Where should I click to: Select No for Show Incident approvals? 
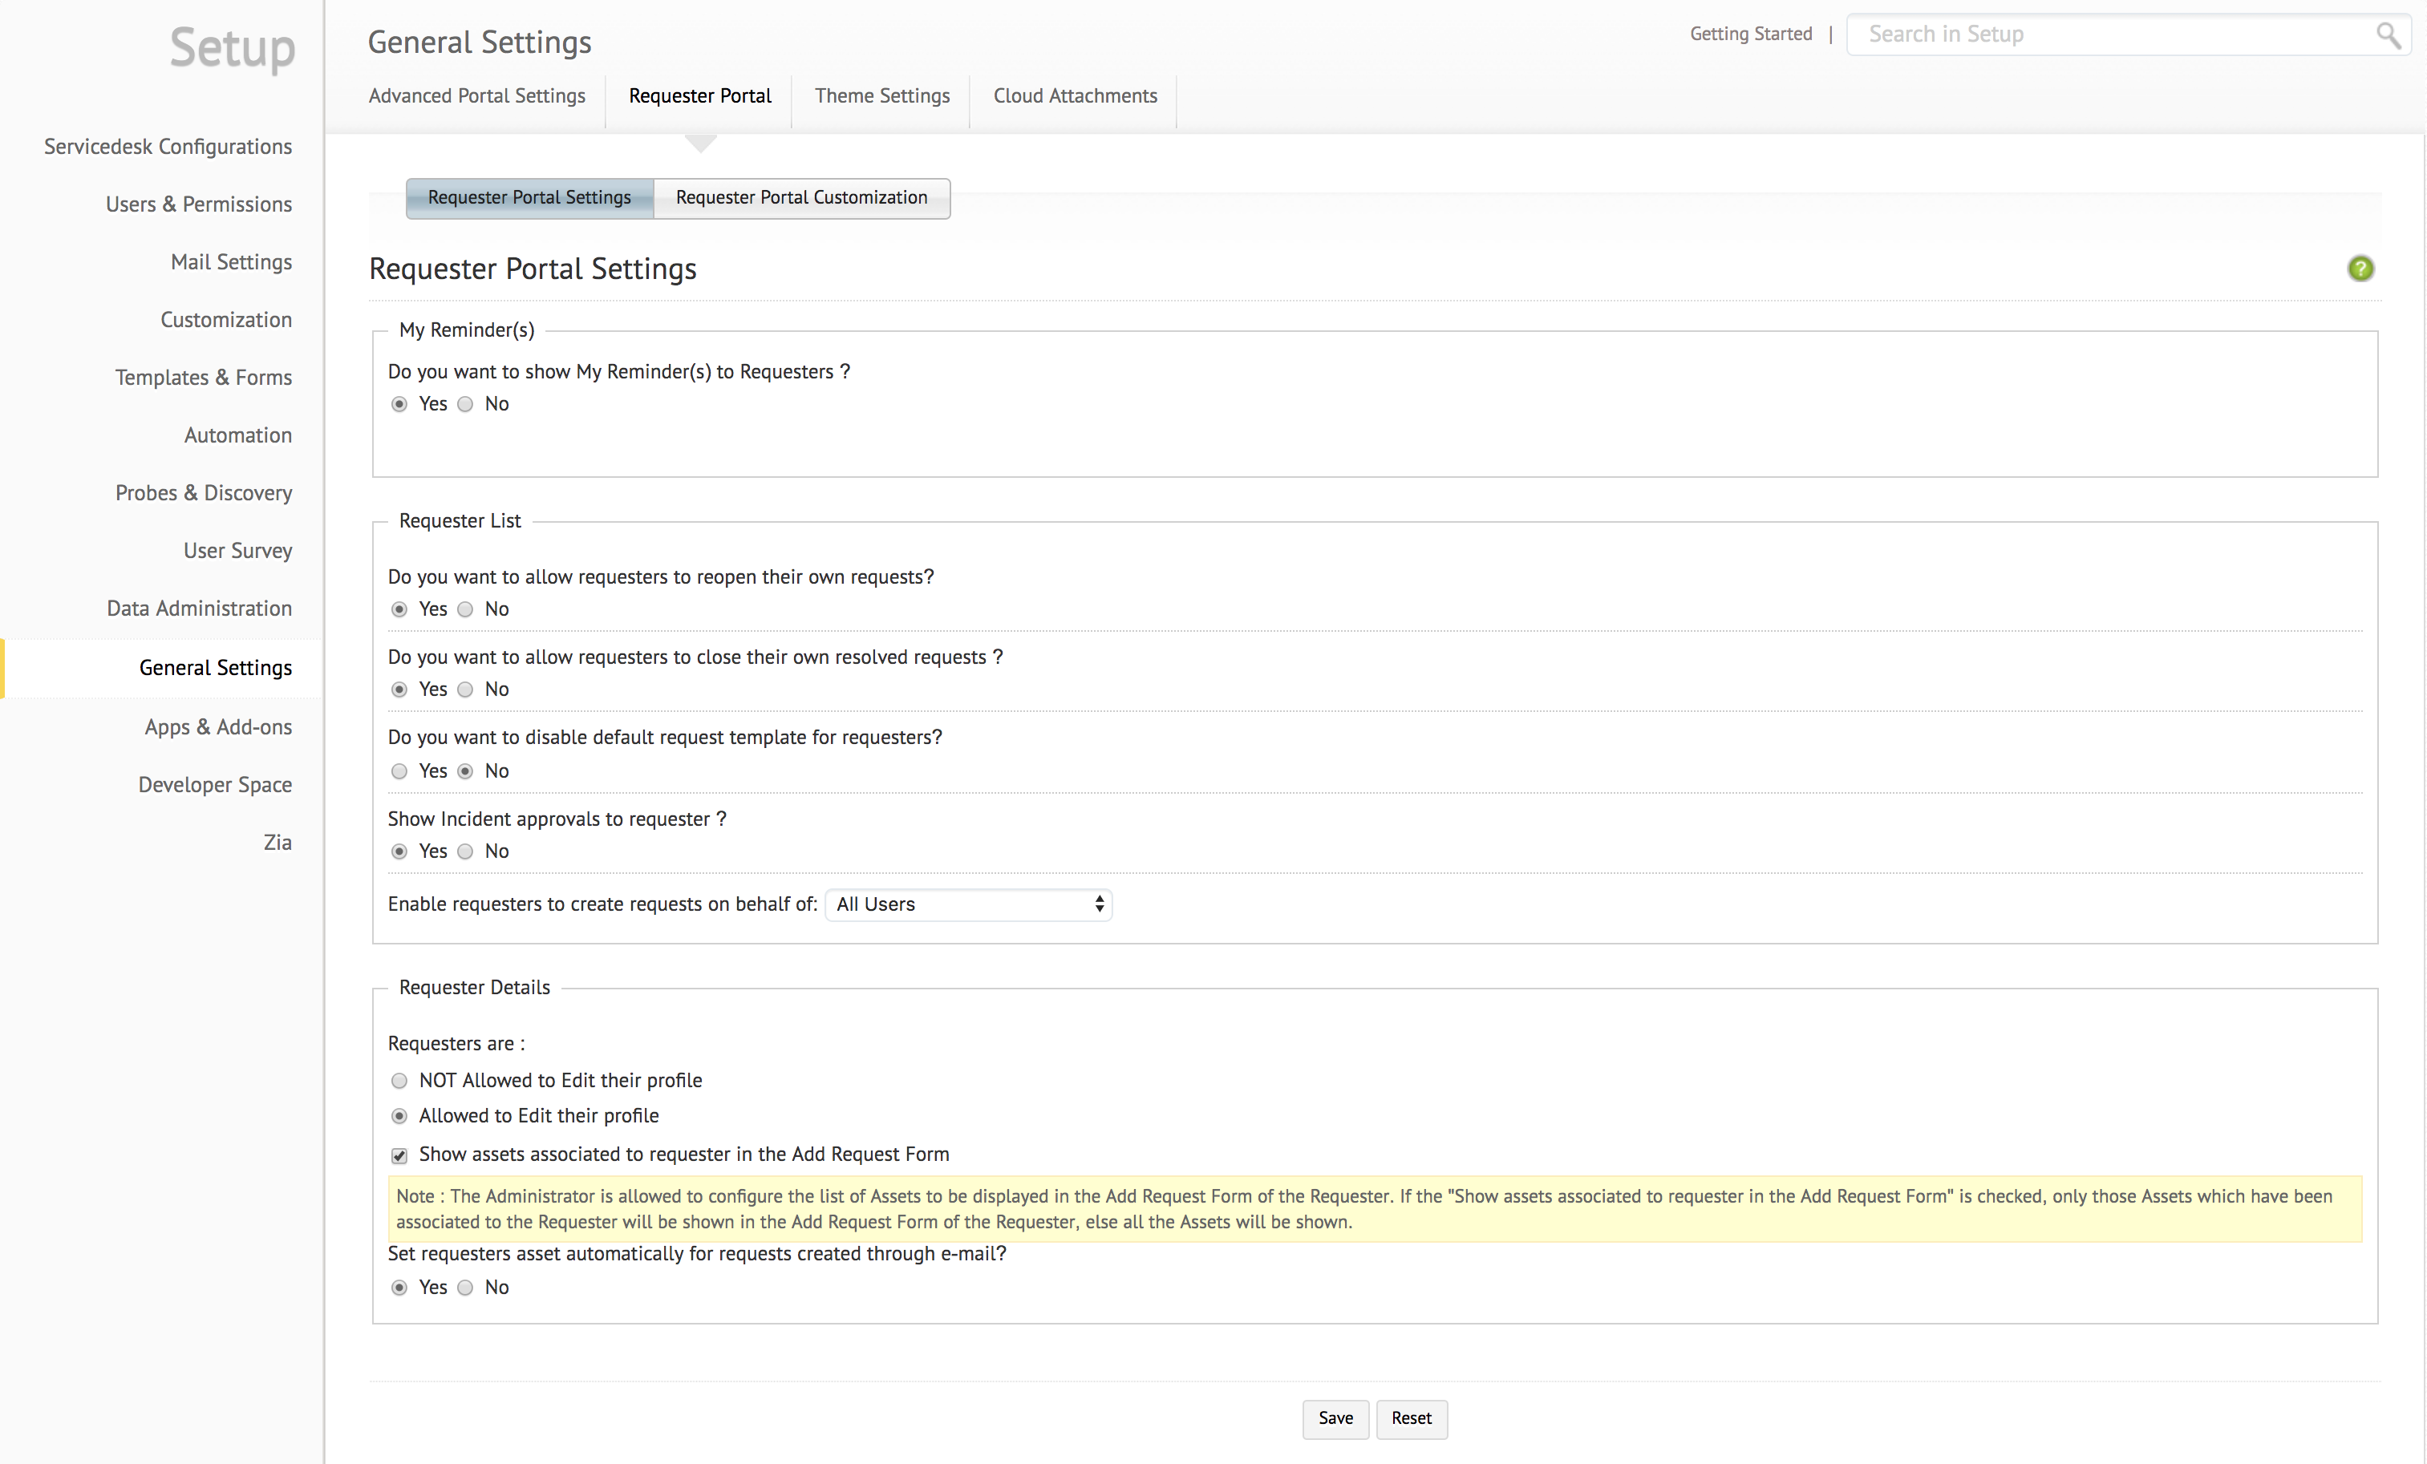click(466, 851)
